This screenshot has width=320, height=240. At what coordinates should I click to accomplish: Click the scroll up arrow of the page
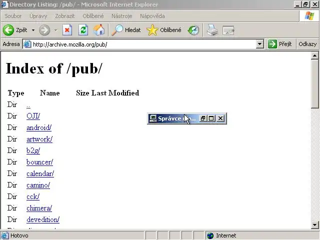tap(314, 55)
